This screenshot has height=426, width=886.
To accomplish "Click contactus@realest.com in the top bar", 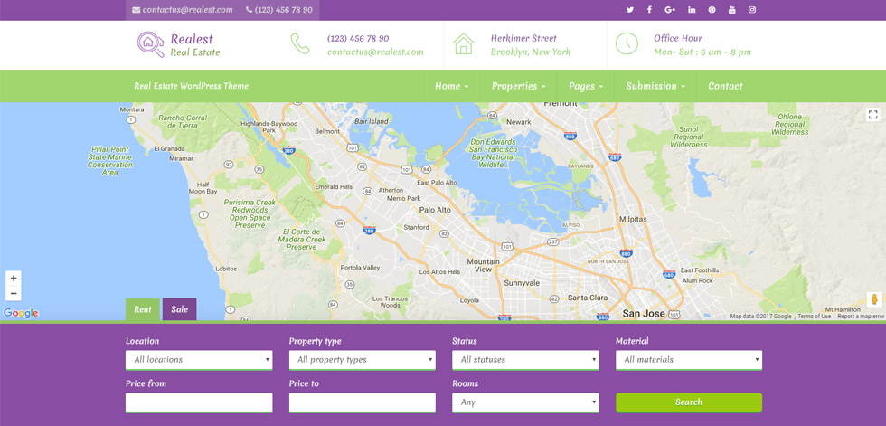I will (188, 10).
